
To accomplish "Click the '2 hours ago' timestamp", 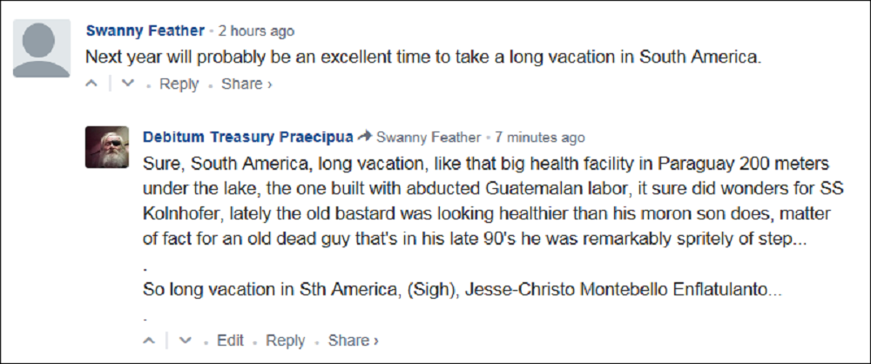I will pyautogui.click(x=256, y=30).
